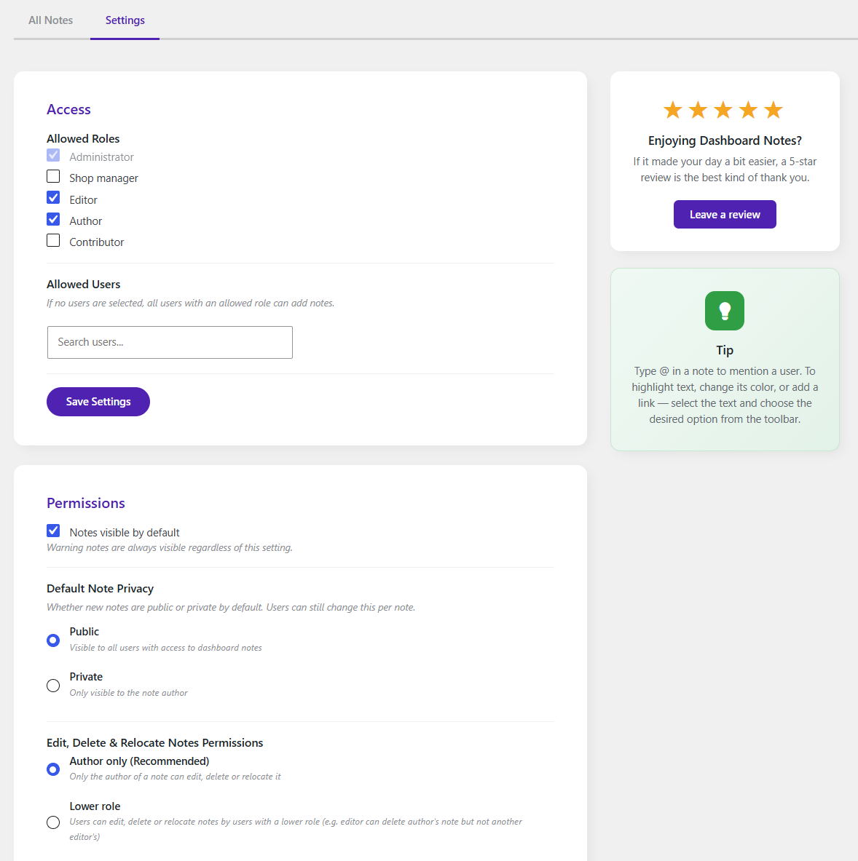Image resolution: width=858 pixels, height=861 pixels.
Task: Disable the Editor role checkbox
Action: [x=52, y=197]
